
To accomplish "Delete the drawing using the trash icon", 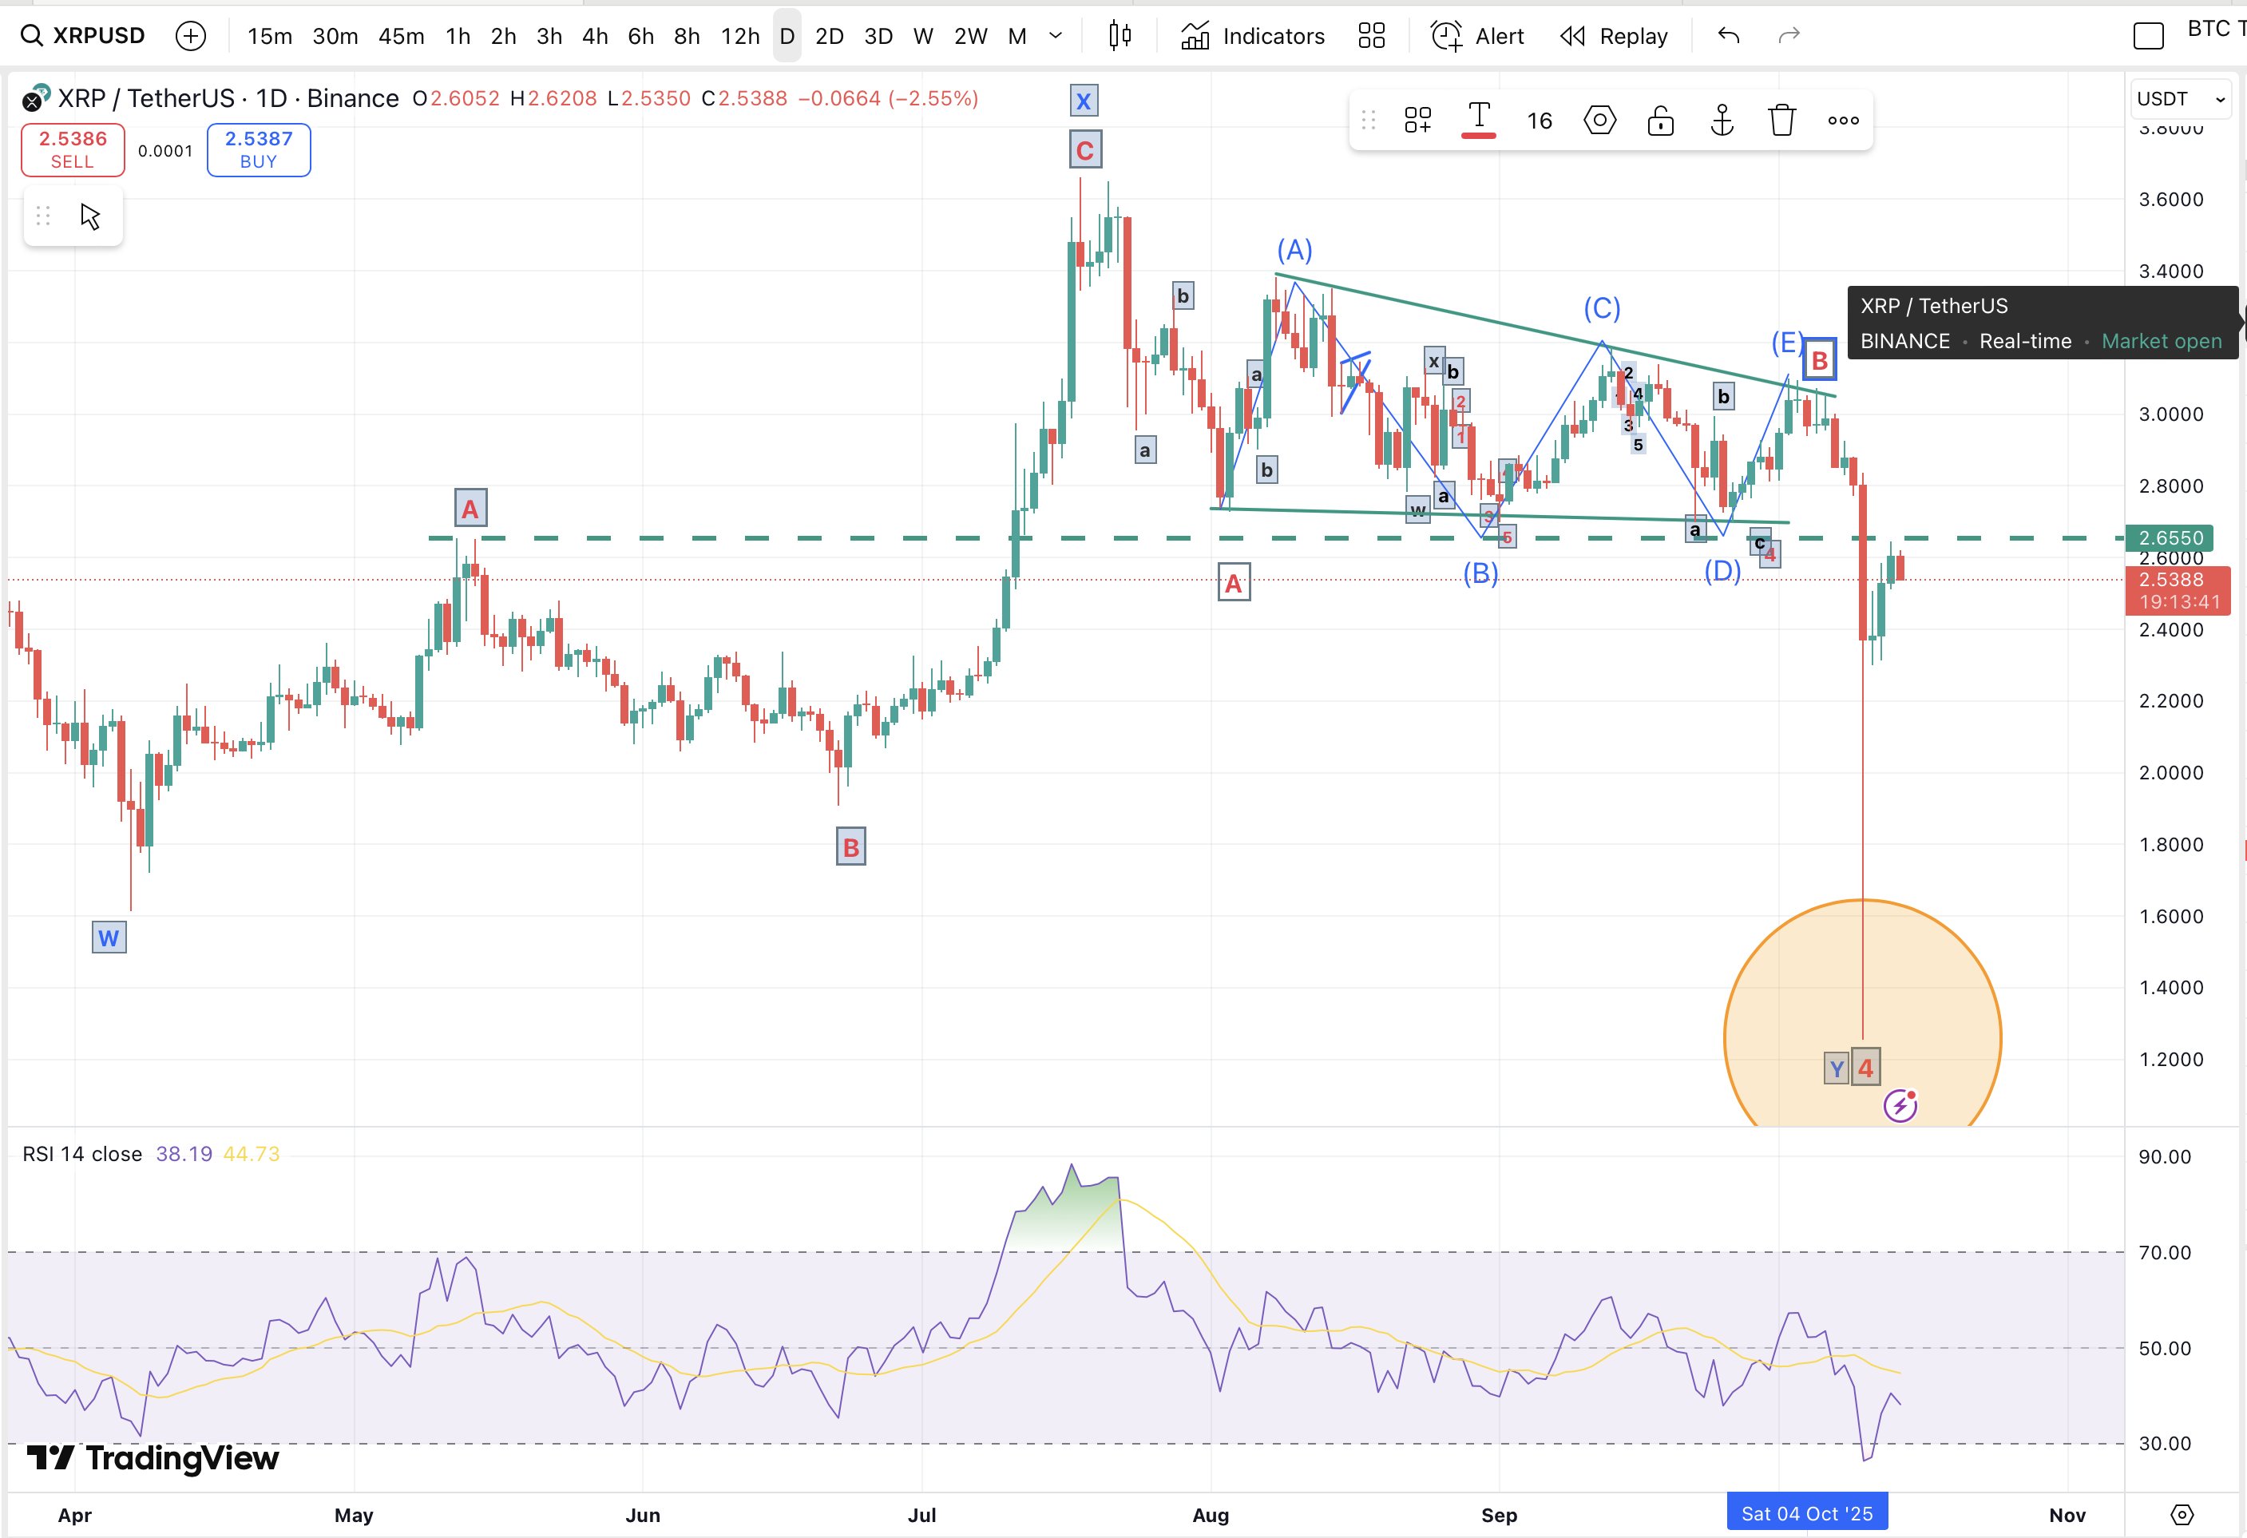I will click(x=1782, y=120).
